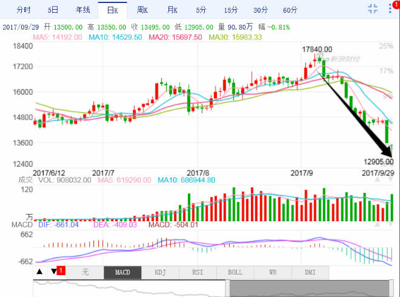Select the WR indicator button
Screen dimensions: 400x297
click(273, 272)
